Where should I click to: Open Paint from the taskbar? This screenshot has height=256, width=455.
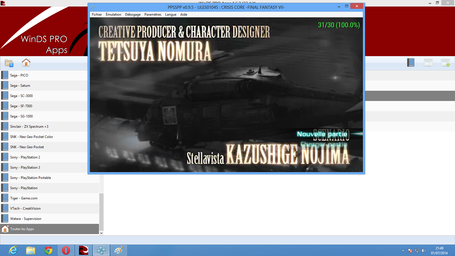coord(119,250)
